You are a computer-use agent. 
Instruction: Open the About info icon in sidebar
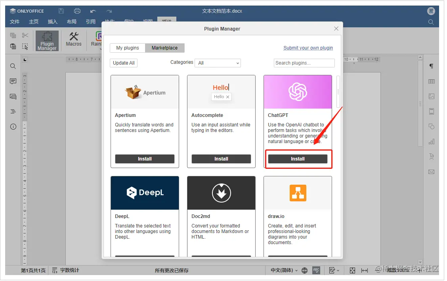(x=13, y=126)
